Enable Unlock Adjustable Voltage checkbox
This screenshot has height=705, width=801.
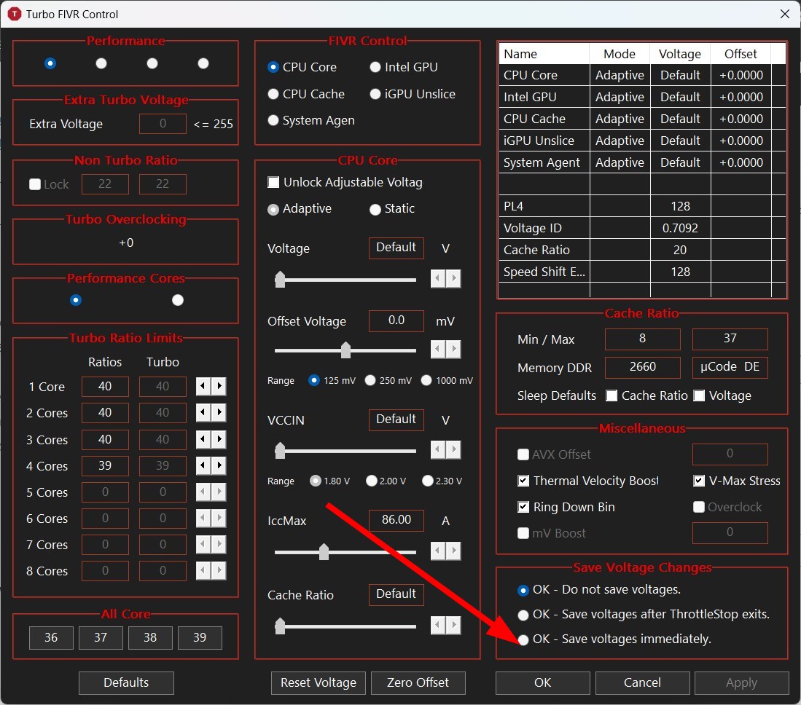[274, 182]
